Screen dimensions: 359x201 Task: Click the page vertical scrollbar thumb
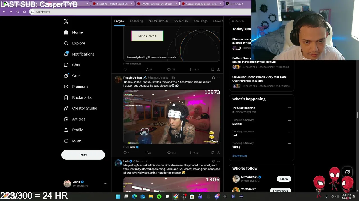pyautogui.click(x=357, y=115)
